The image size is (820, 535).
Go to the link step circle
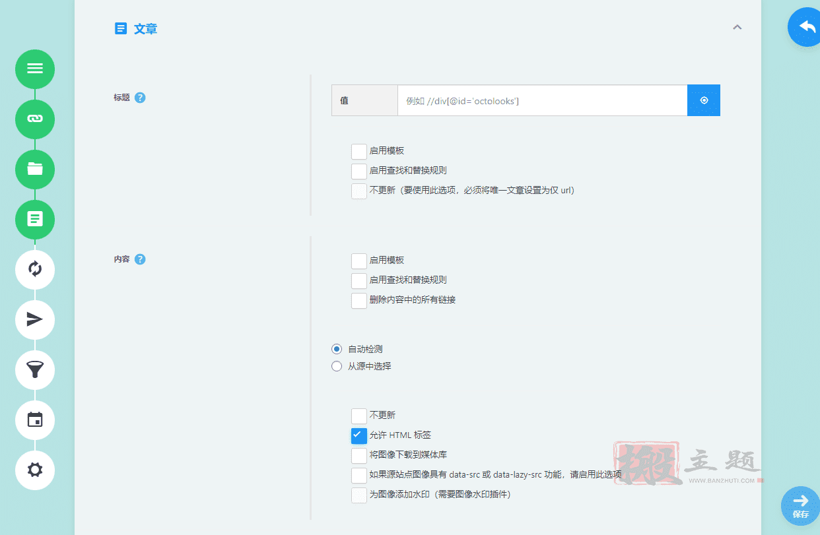pos(35,119)
